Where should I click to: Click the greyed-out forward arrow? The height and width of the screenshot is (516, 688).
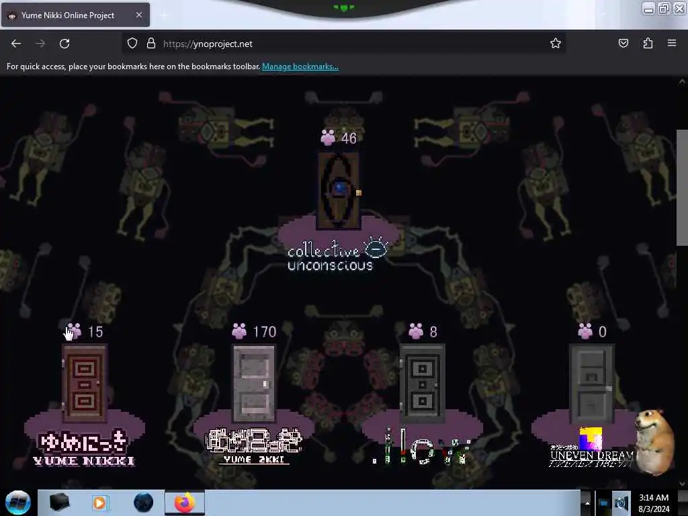[x=40, y=44]
